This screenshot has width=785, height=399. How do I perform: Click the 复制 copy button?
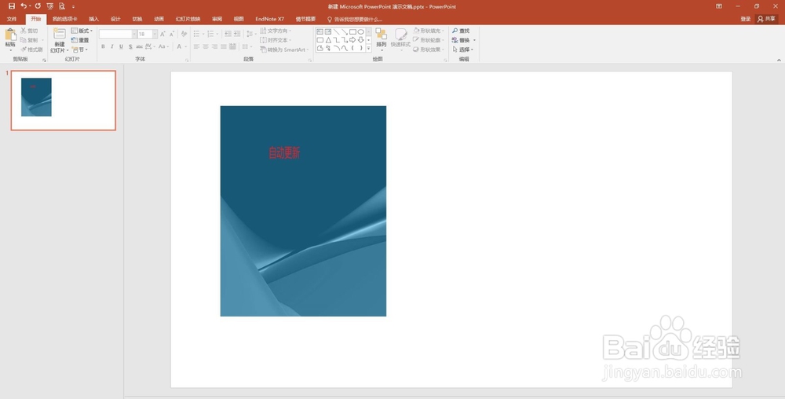(x=31, y=40)
